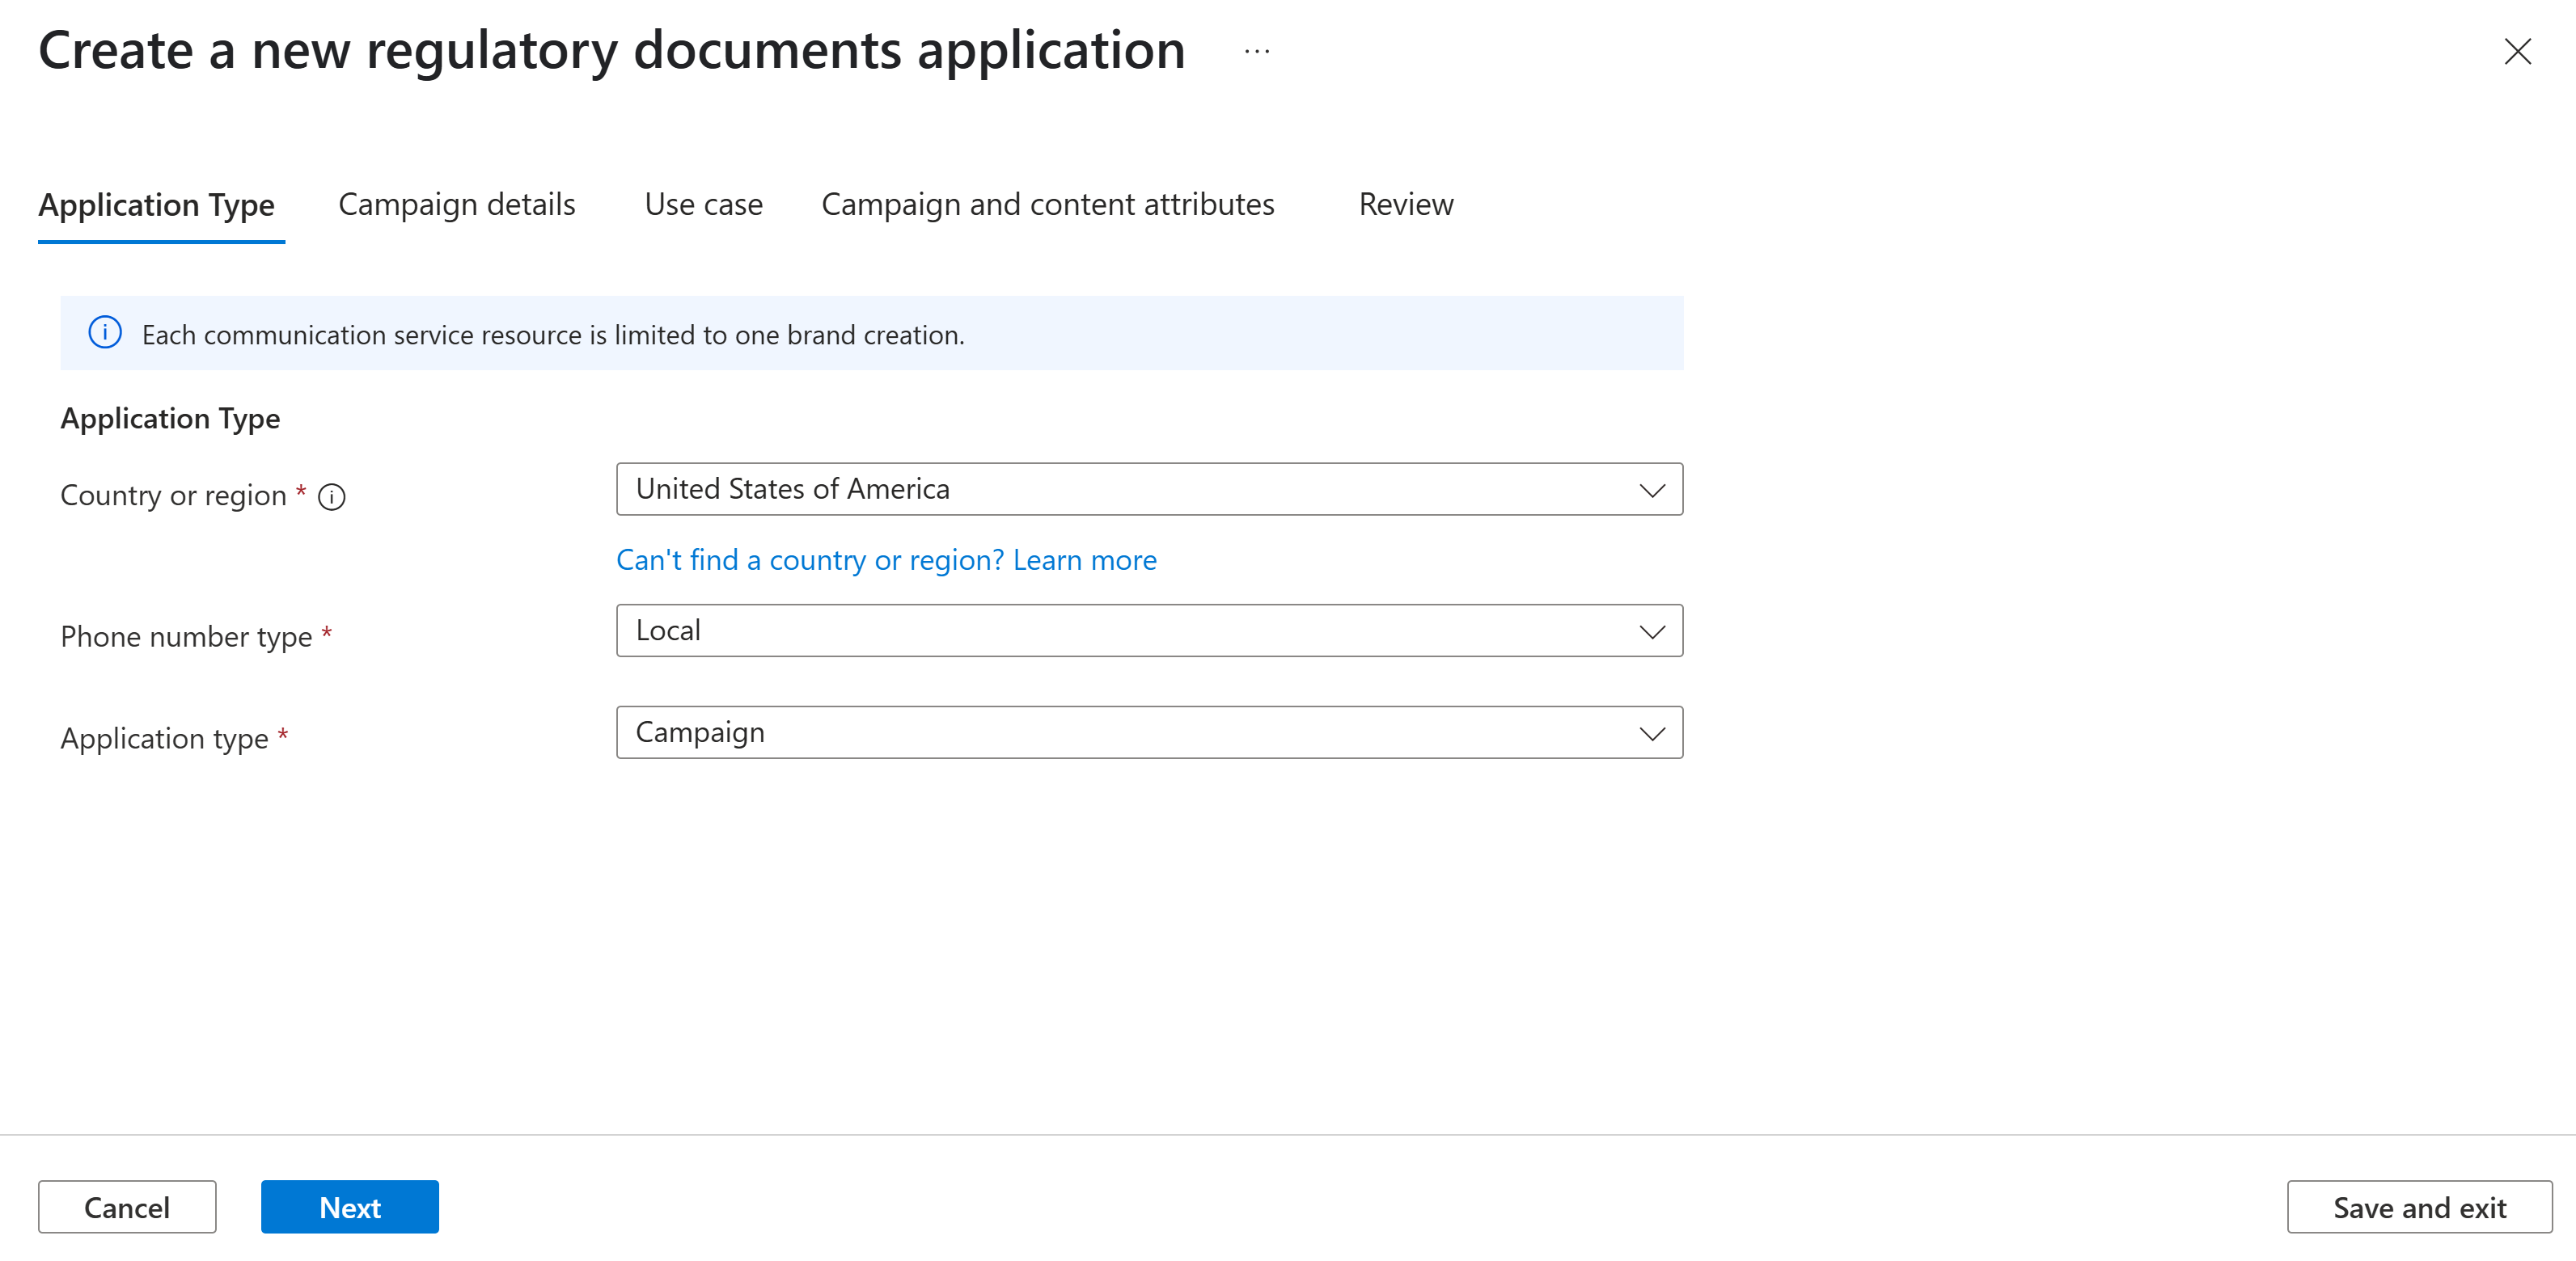Select the Application Type tab
Viewport: 2576px width, 1261px height.
point(157,205)
